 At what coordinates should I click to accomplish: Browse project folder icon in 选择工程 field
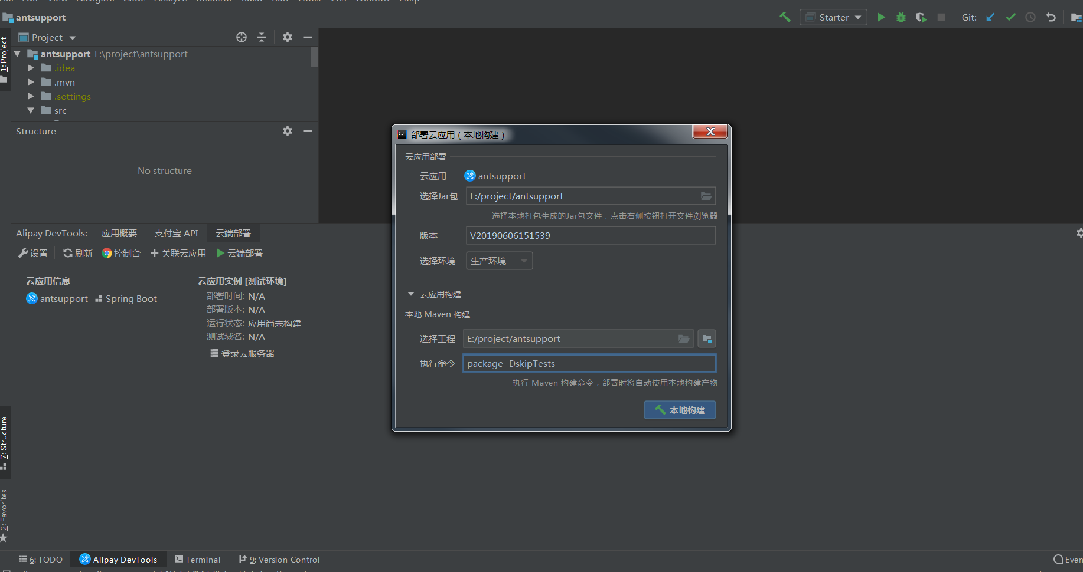coord(684,339)
